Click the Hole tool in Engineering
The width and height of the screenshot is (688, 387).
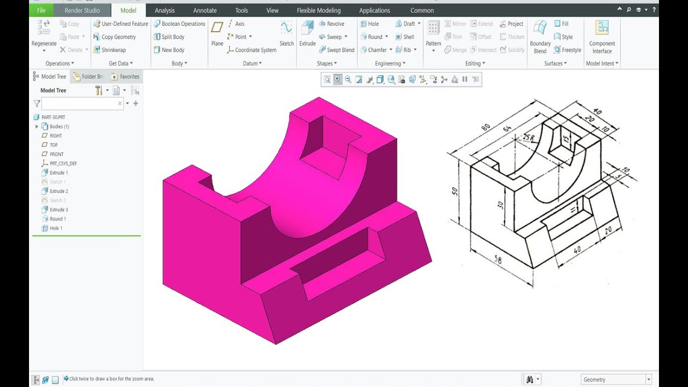pyautogui.click(x=369, y=24)
